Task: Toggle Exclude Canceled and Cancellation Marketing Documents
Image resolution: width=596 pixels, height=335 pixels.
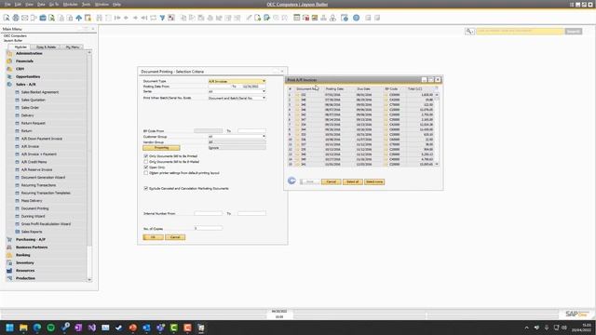Action: tap(145, 188)
